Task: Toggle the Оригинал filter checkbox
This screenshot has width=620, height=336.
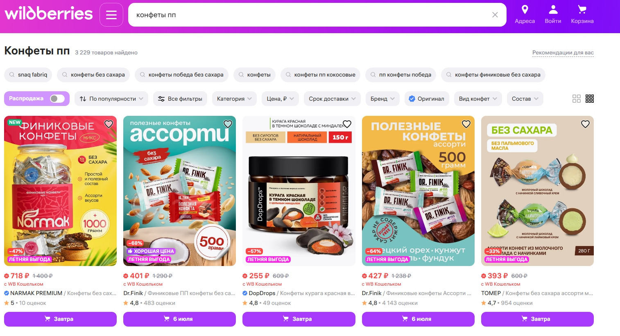Action: coord(427,99)
